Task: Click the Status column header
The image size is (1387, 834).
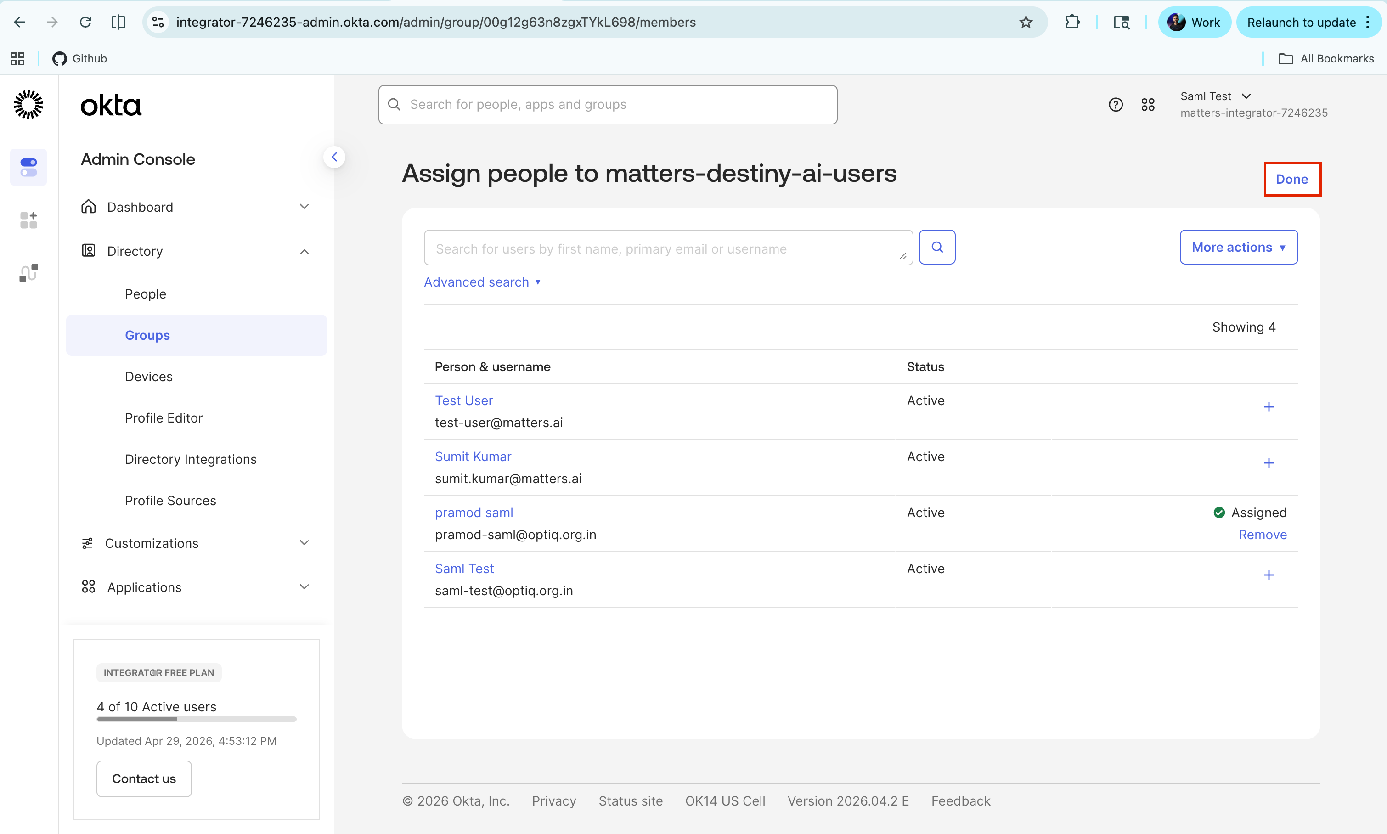Action: 925,367
